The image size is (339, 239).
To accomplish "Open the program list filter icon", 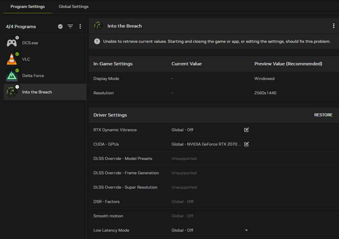I will [x=70, y=26].
